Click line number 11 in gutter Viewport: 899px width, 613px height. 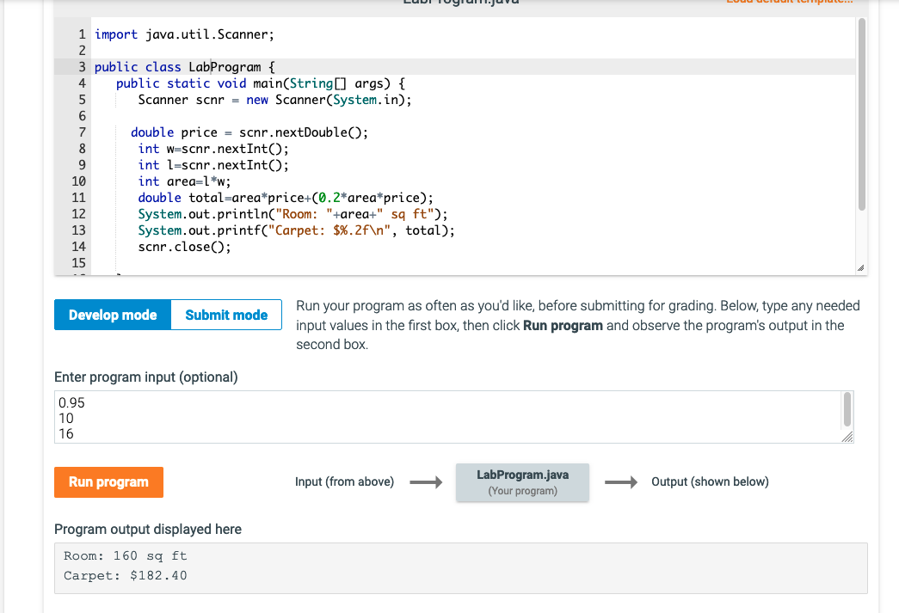[x=78, y=198]
